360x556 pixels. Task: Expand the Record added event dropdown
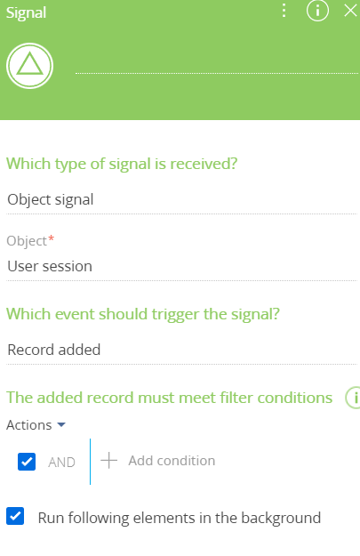[181, 351]
